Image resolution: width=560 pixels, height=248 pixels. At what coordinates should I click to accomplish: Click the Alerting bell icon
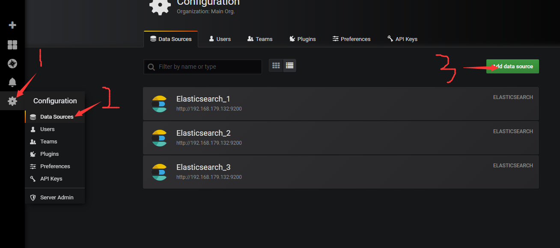coord(12,82)
